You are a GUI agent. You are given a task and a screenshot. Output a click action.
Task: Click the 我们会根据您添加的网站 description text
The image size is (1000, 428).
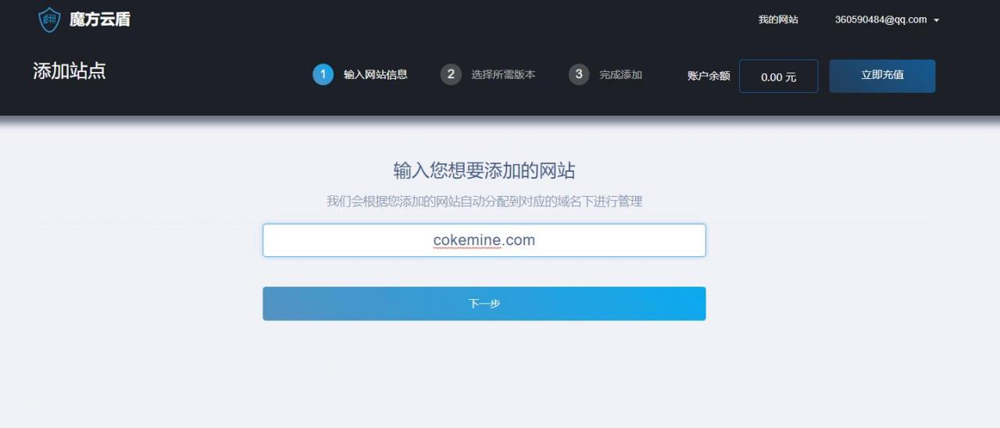(484, 202)
